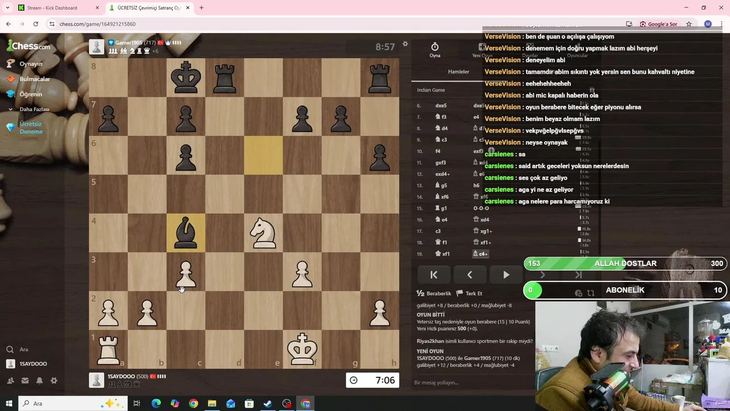Jump to the first move of the game
Screen dimensions: 730x411
click(433, 275)
